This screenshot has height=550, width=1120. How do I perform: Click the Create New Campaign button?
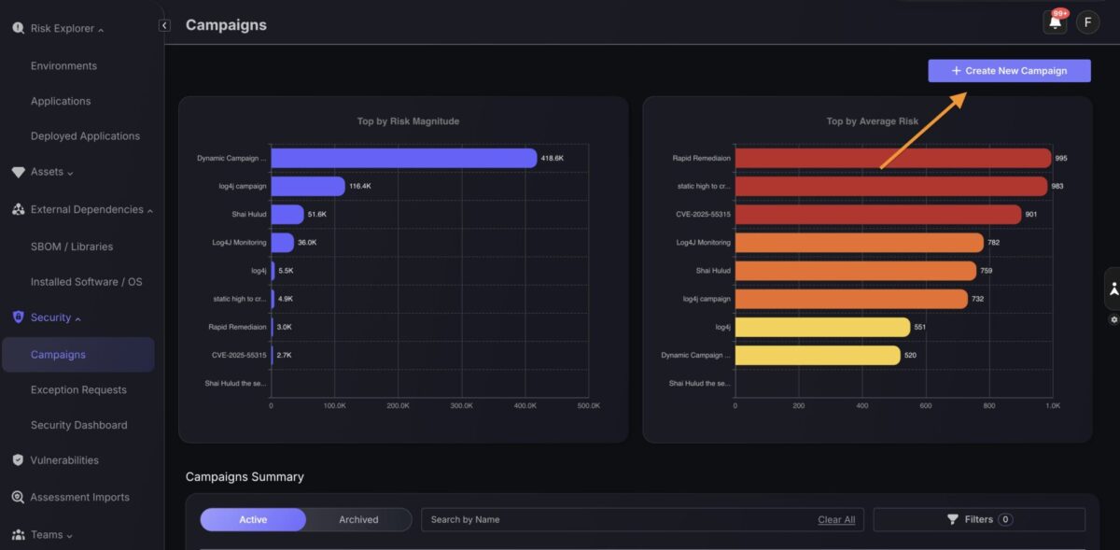tap(1009, 71)
